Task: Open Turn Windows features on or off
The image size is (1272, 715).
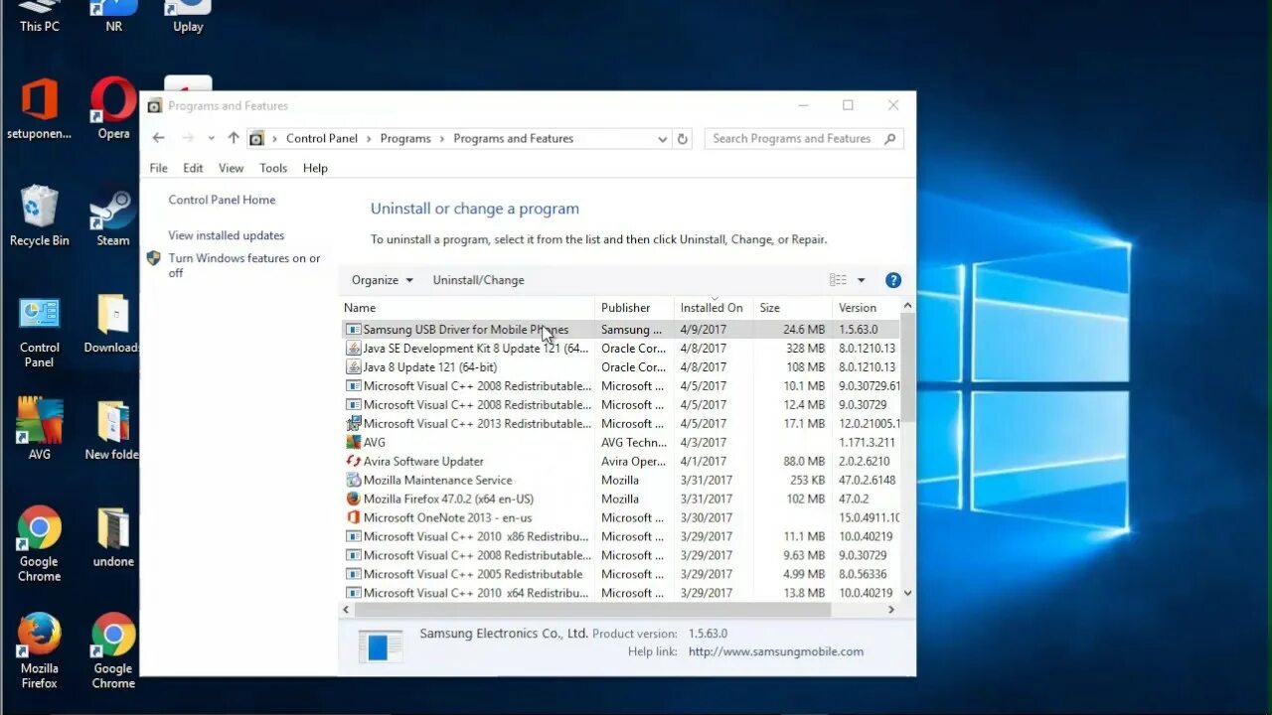Action: (243, 265)
